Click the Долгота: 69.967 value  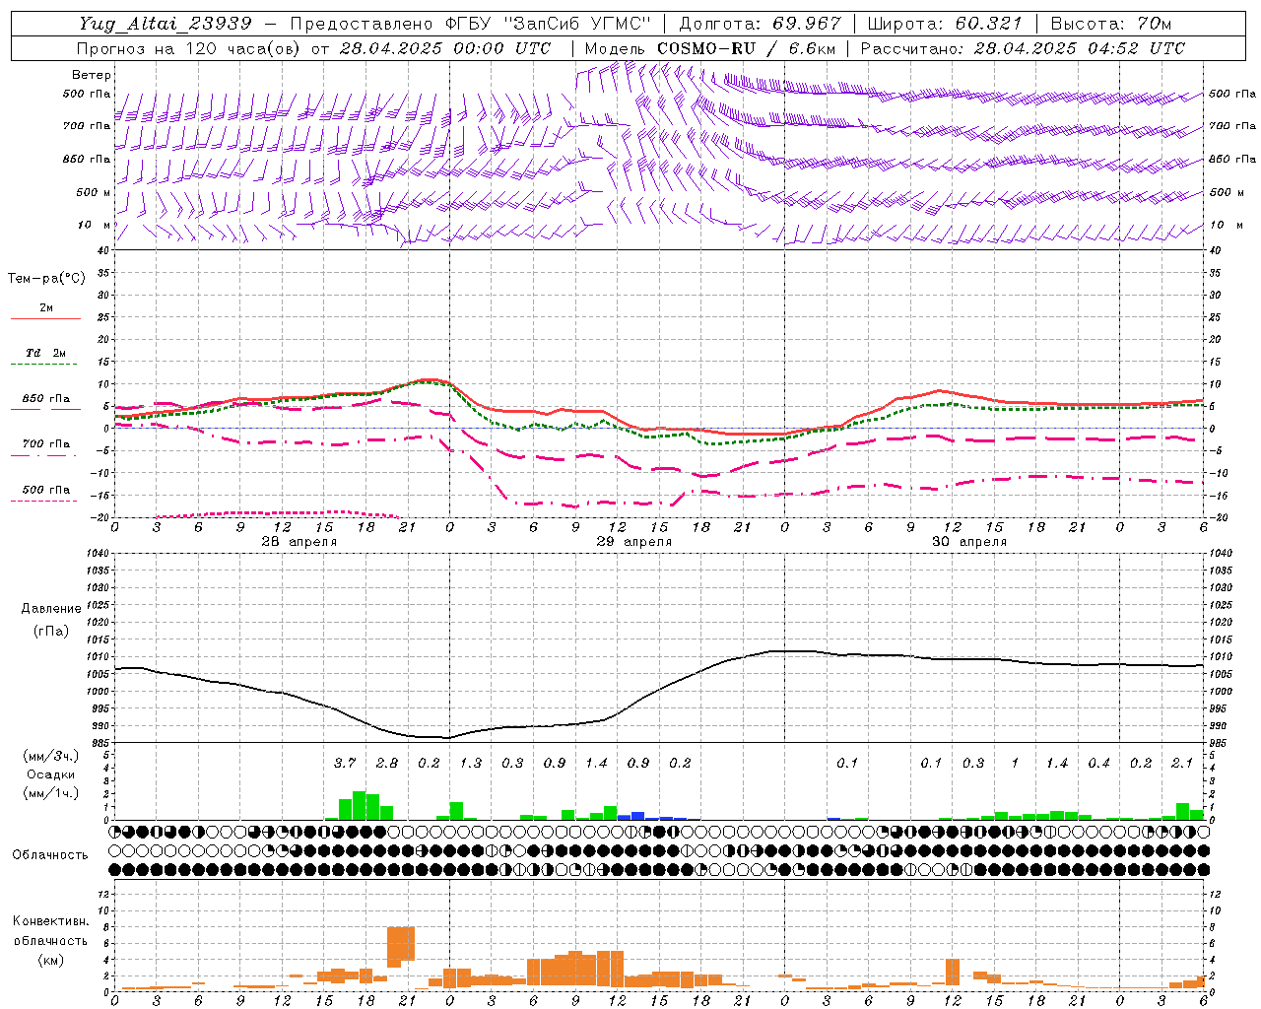[x=760, y=24]
